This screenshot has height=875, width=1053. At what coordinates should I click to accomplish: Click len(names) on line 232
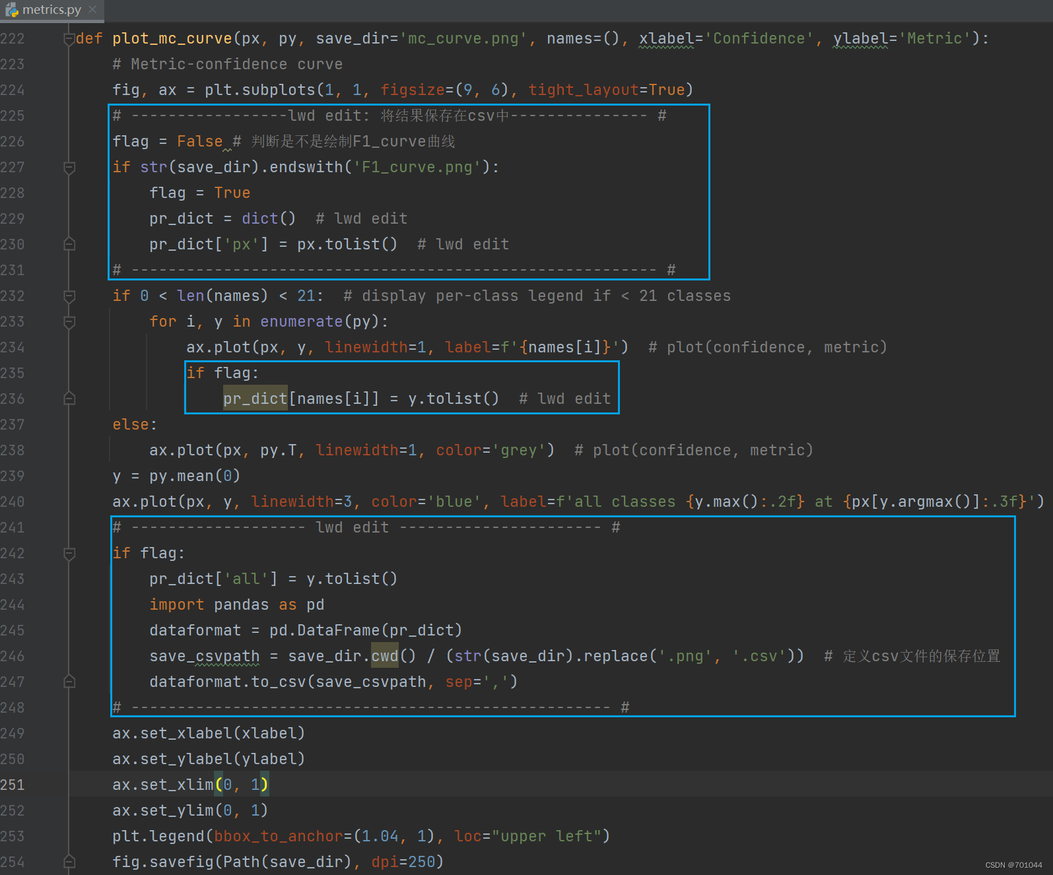coord(223,296)
